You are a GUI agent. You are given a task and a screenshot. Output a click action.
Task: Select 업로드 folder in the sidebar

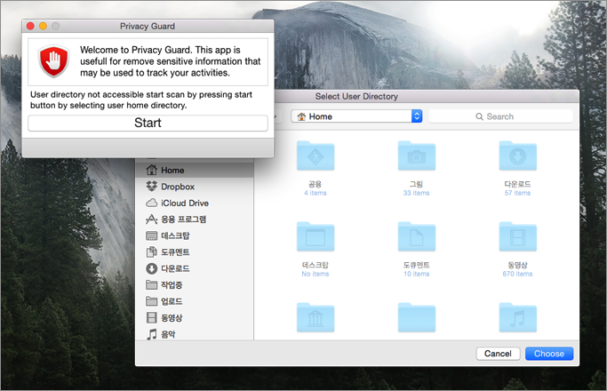(195, 301)
